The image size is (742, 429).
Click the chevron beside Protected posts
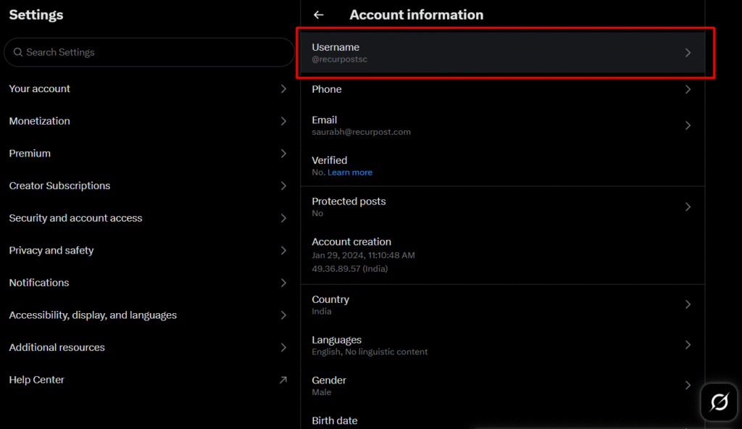tap(688, 207)
